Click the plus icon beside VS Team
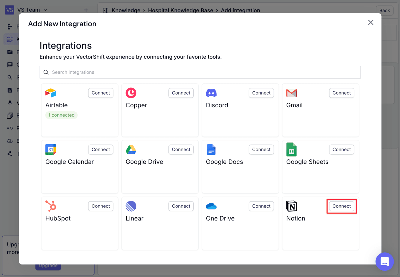400x277 pixels. [x=86, y=10]
